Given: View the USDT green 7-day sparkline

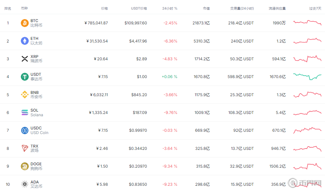Looking at the screenshot, I should pos(307,76).
